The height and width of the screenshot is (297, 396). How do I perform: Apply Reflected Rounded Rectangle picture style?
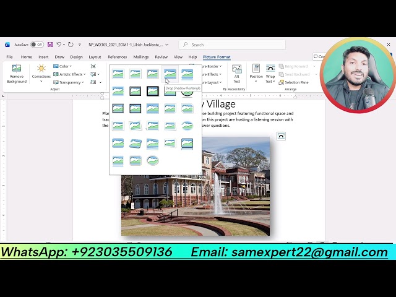(187, 74)
